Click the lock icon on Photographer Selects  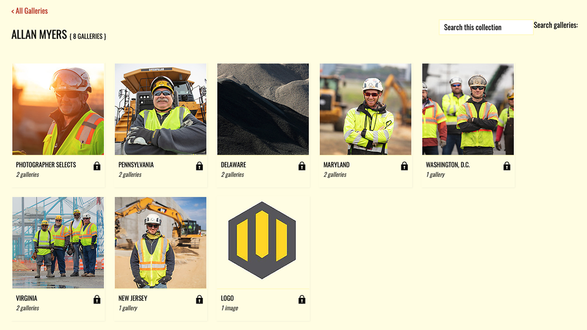tap(97, 166)
